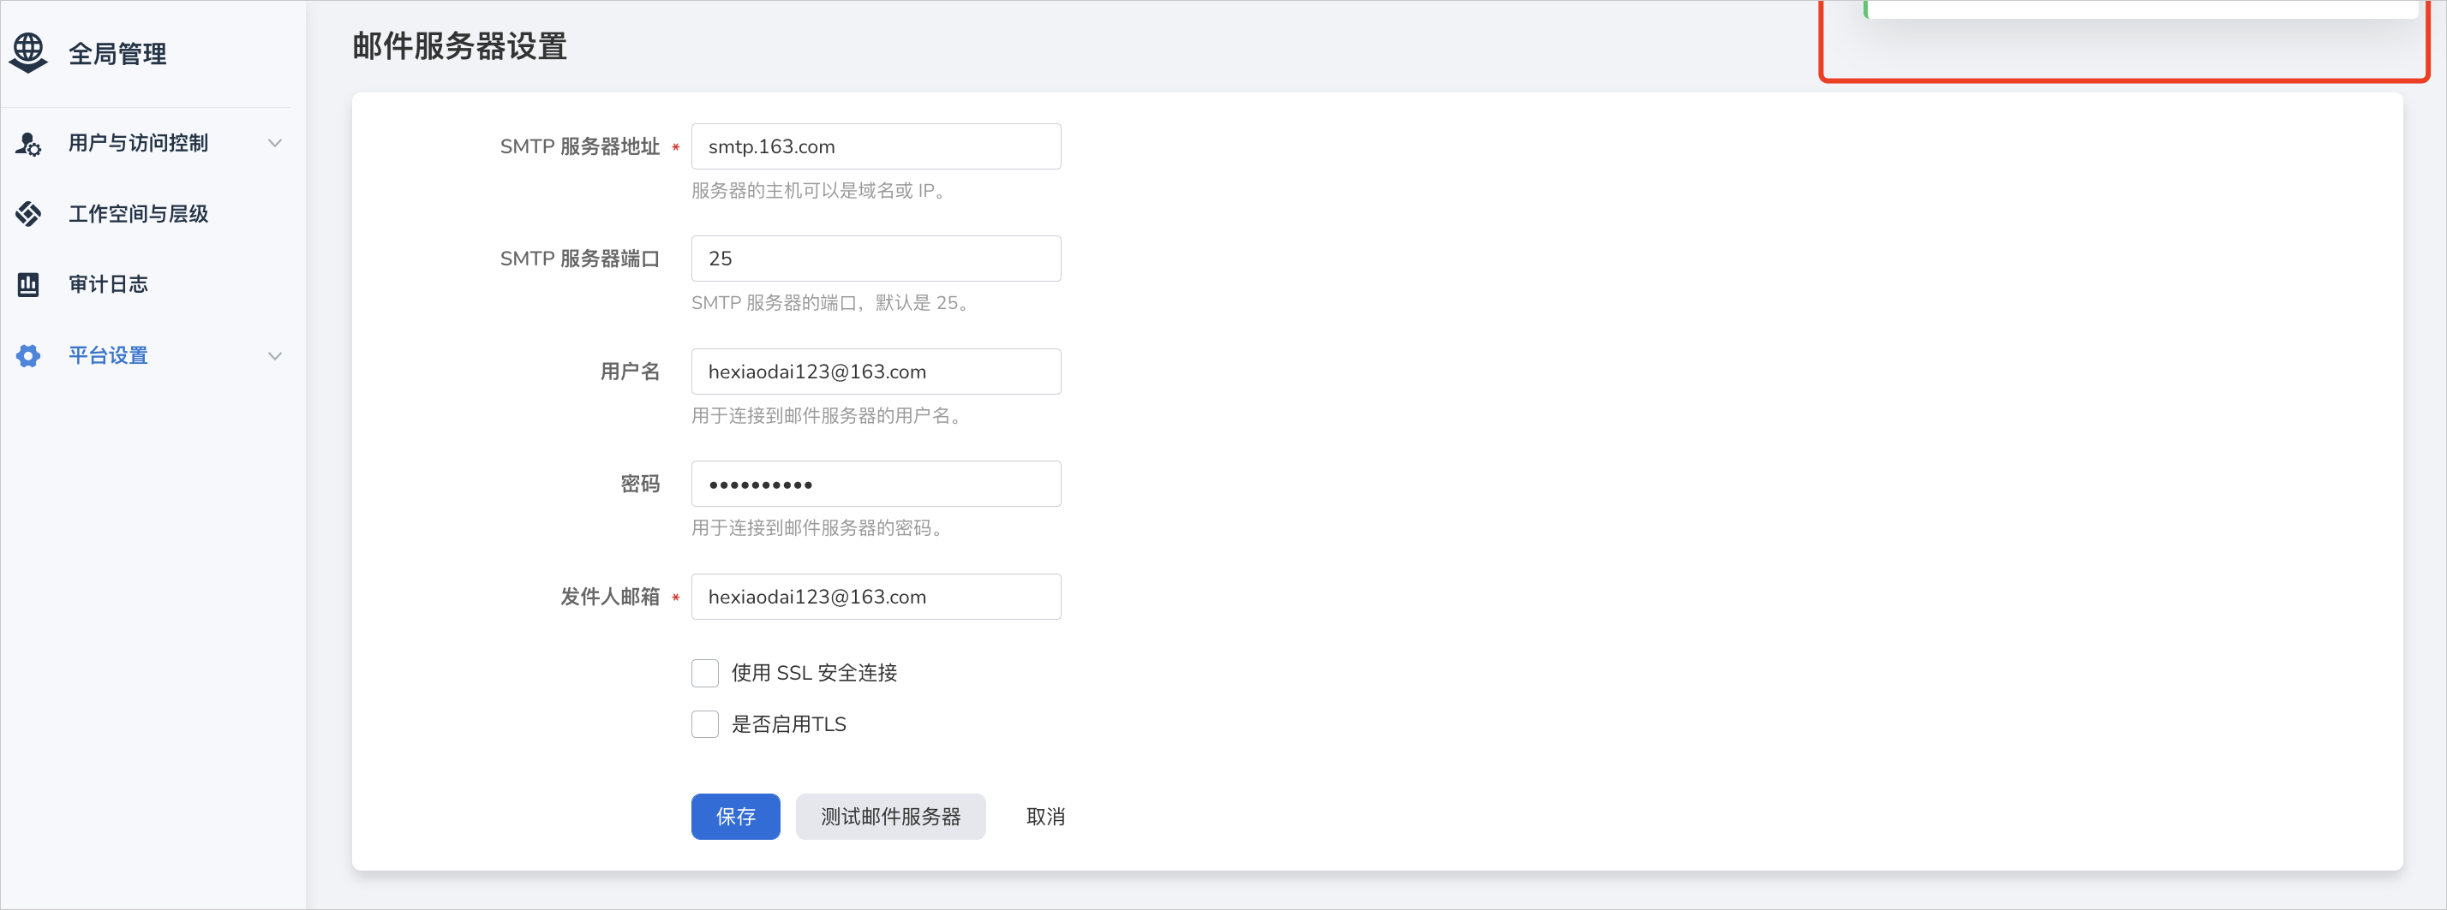2447x910 pixels.
Task: Focus the SMTP 服务器地址 input field
Action: click(x=876, y=146)
